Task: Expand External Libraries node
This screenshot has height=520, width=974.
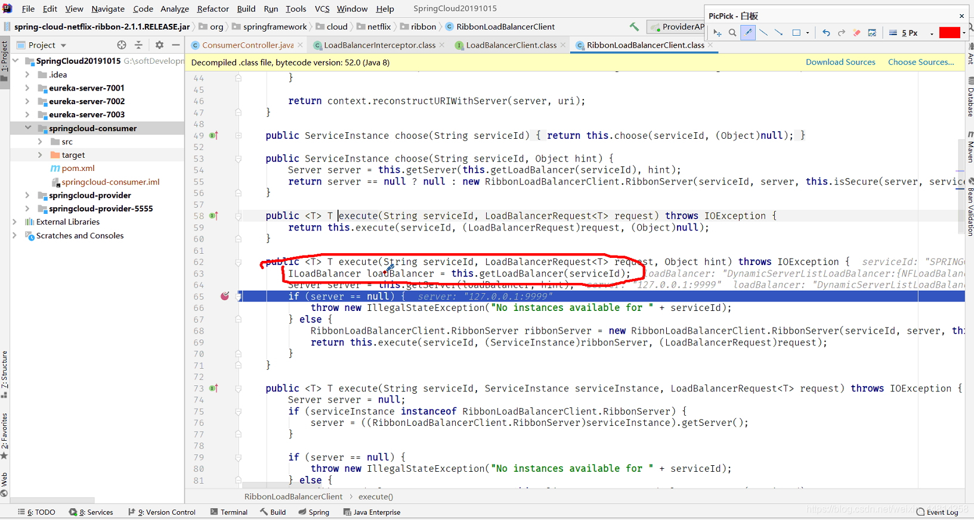Action: coord(15,222)
